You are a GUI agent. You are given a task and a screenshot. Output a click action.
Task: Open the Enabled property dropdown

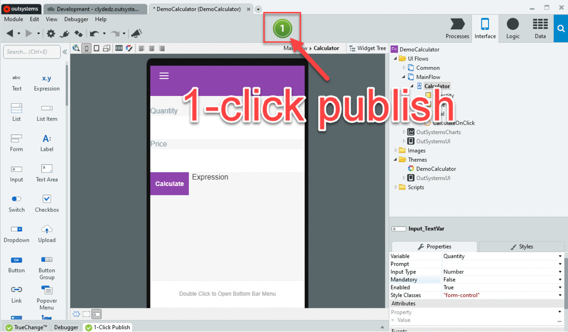point(560,288)
